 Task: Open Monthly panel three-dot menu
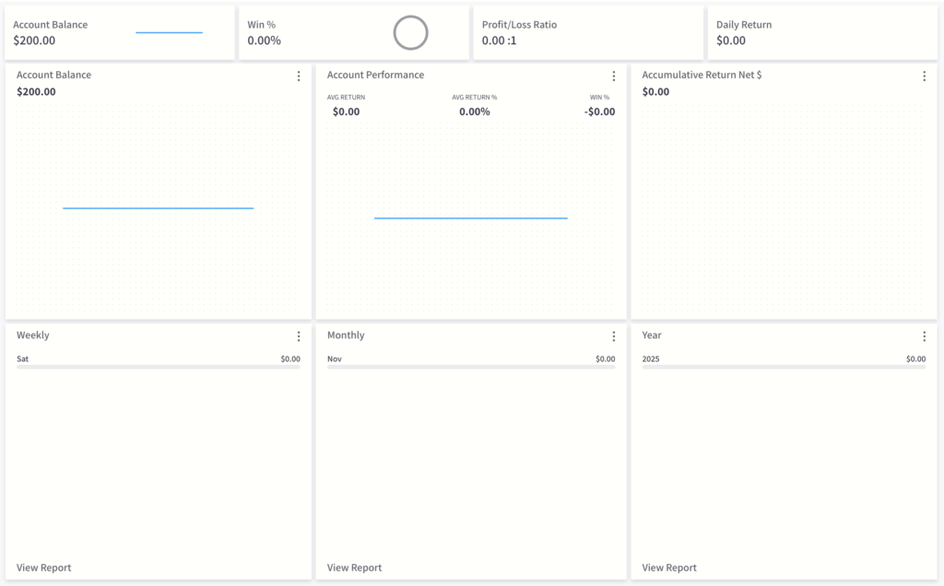pos(613,336)
